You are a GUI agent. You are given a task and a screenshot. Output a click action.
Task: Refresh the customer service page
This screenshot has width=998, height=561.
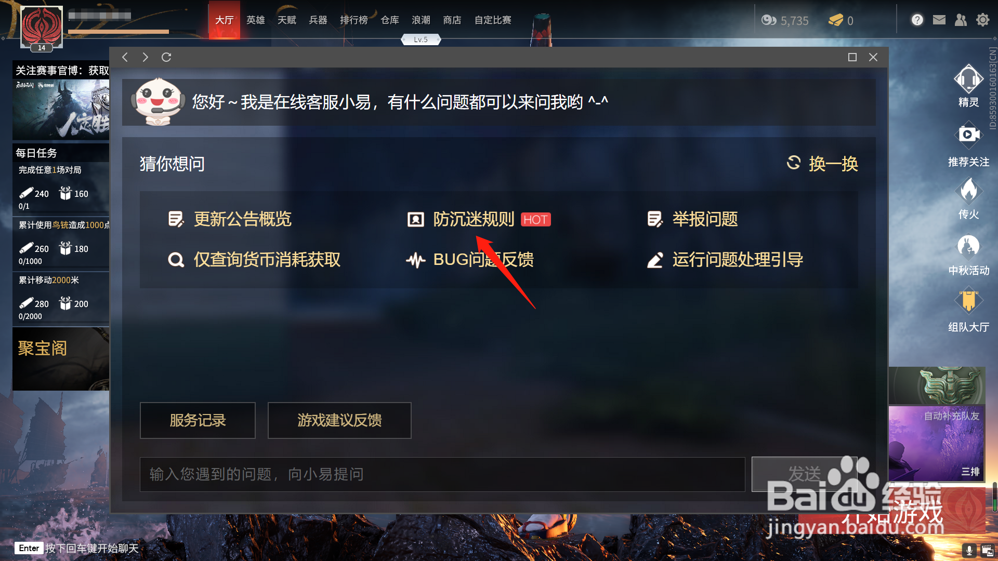point(166,57)
